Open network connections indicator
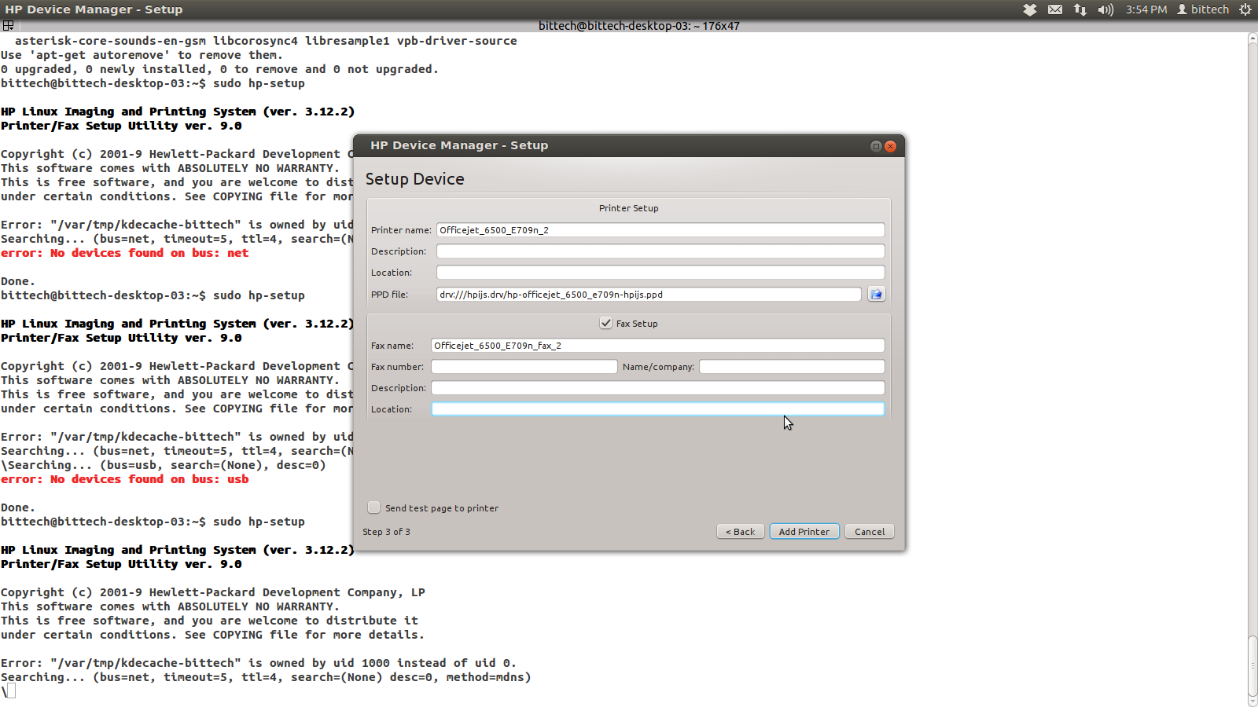 tap(1080, 9)
